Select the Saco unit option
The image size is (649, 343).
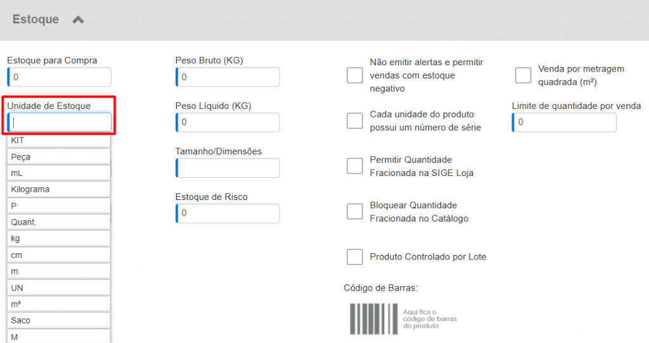point(59,321)
